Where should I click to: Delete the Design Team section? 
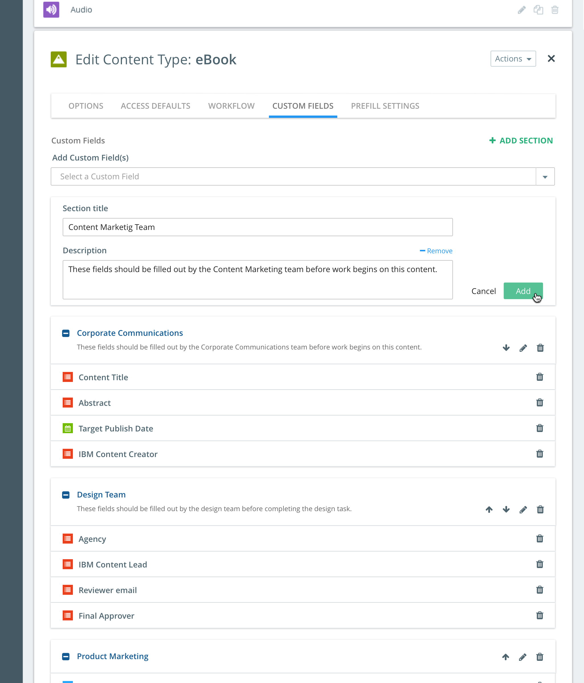[x=540, y=510]
